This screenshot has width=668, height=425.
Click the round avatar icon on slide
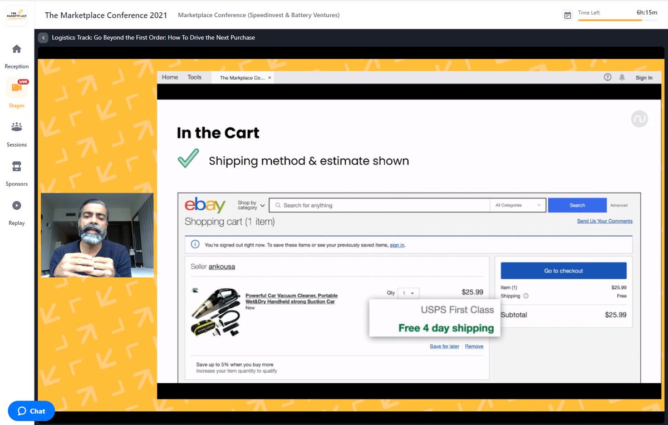pos(640,119)
